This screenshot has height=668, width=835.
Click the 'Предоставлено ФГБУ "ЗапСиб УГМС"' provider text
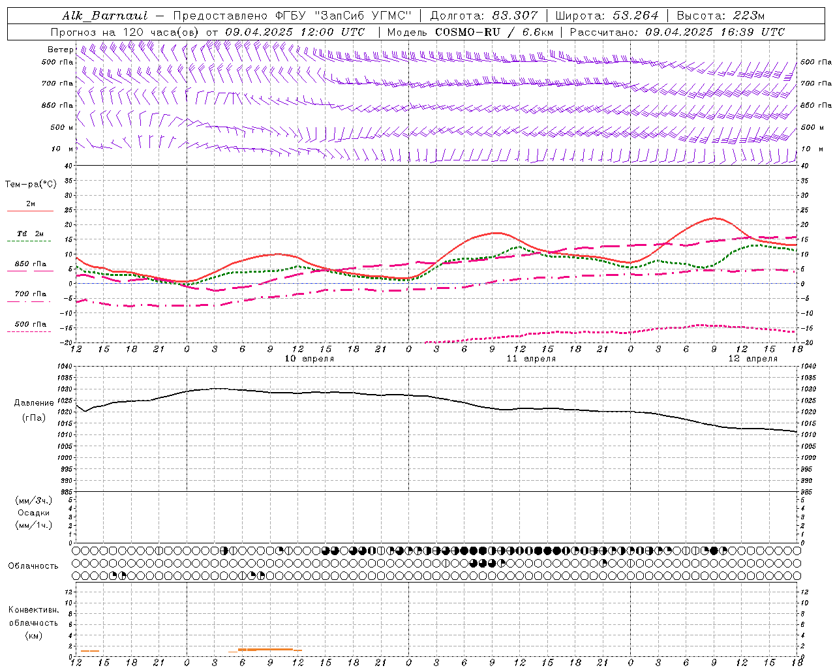click(x=293, y=16)
